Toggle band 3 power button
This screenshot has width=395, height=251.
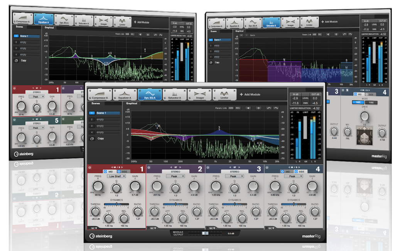tap(208, 167)
